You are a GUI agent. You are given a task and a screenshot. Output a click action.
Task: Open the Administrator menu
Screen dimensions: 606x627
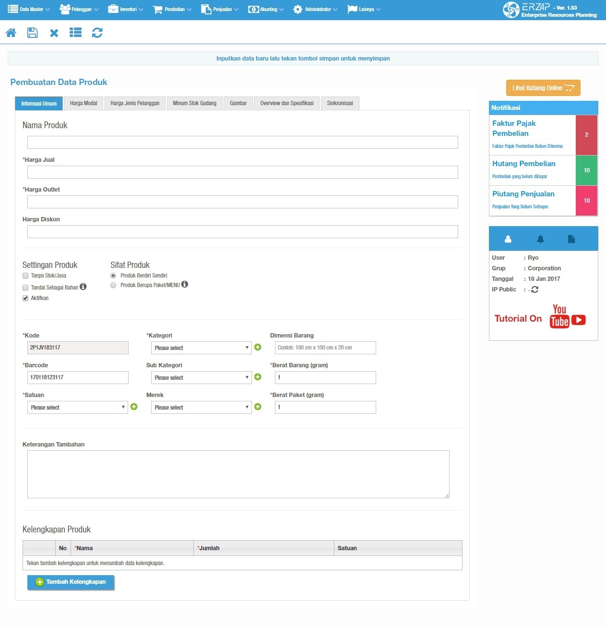tap(315, 9)
